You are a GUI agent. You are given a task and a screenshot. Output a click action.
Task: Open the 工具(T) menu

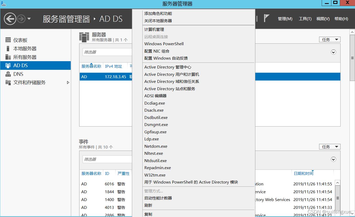tap(305, 19)
